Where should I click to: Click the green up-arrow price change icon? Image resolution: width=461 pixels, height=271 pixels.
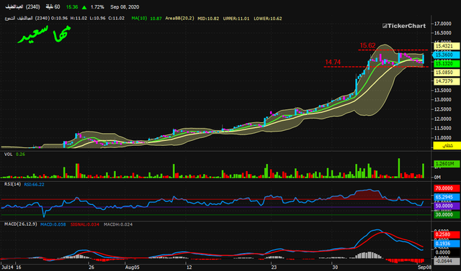click(x=84, y=7)
